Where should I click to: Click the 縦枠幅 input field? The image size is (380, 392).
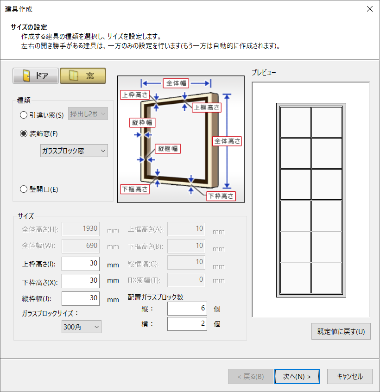point(80,299)
